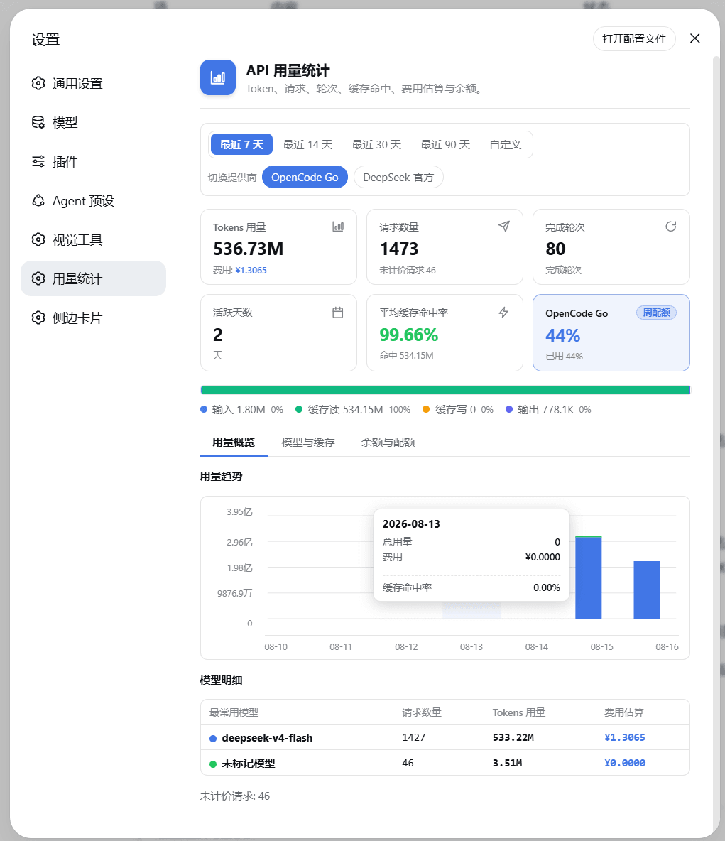
Task: Click the 通用设置 gear icon
Action: 38,83
